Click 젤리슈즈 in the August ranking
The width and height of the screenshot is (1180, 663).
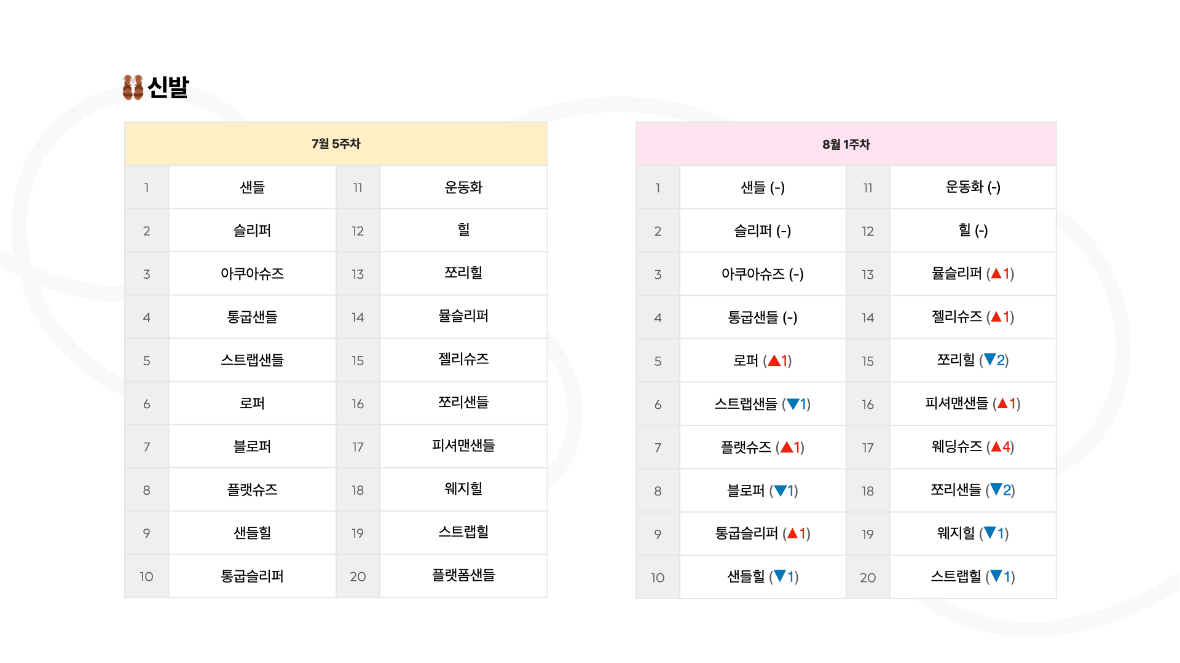click(957, 317)
